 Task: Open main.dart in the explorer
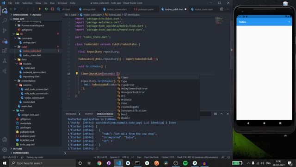point(27,106)
